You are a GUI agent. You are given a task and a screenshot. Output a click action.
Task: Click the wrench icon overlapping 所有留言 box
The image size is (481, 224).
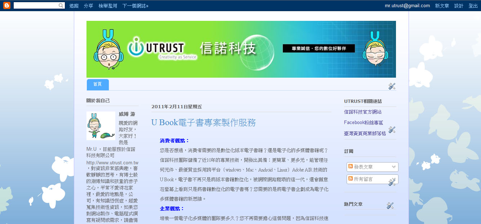tap(392, 182)
